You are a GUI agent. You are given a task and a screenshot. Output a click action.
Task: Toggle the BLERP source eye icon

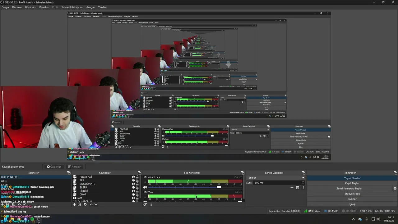133,187
